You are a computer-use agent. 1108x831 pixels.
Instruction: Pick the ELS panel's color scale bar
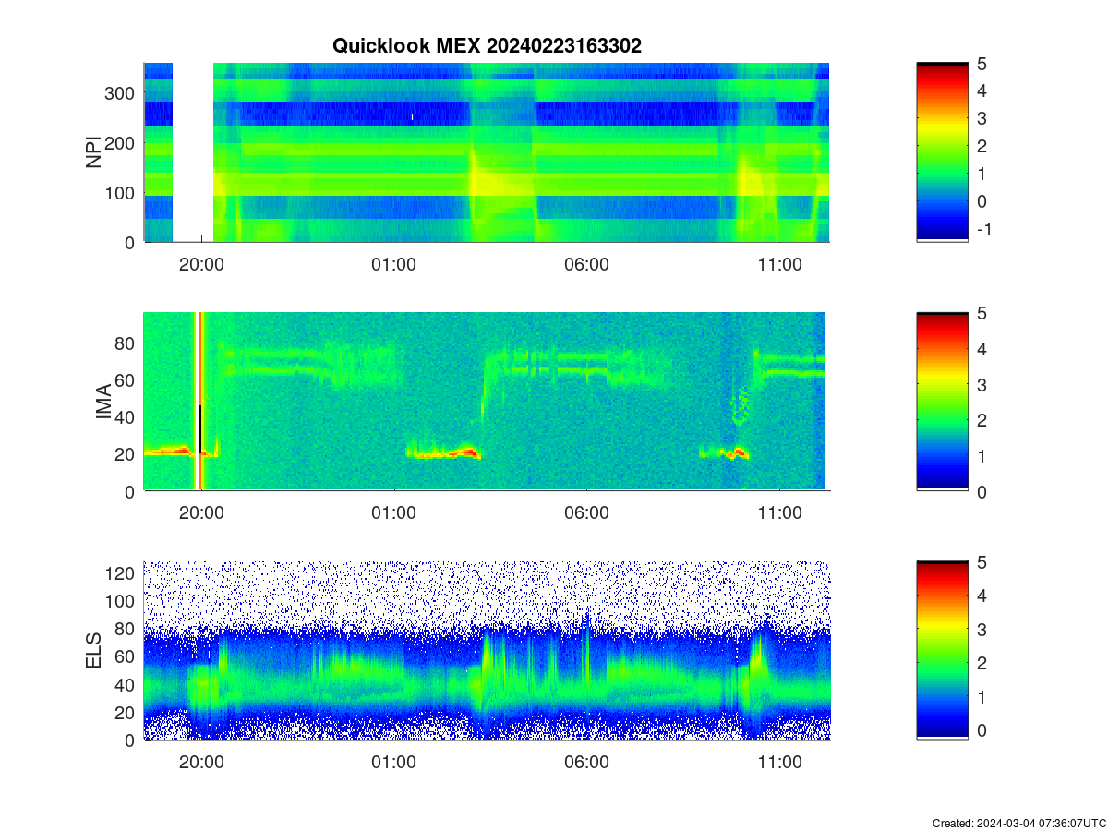942,651
